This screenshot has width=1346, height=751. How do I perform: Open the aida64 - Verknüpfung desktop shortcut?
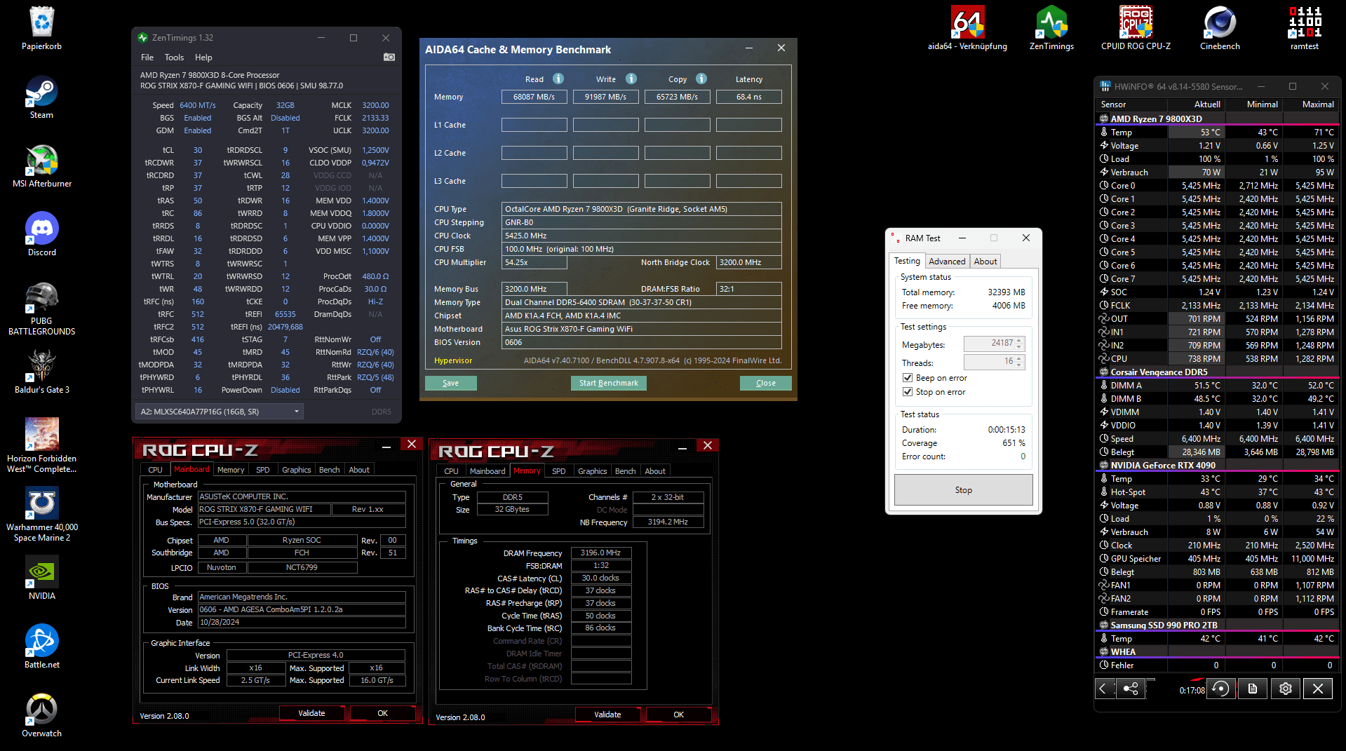[x=968, y=28]
